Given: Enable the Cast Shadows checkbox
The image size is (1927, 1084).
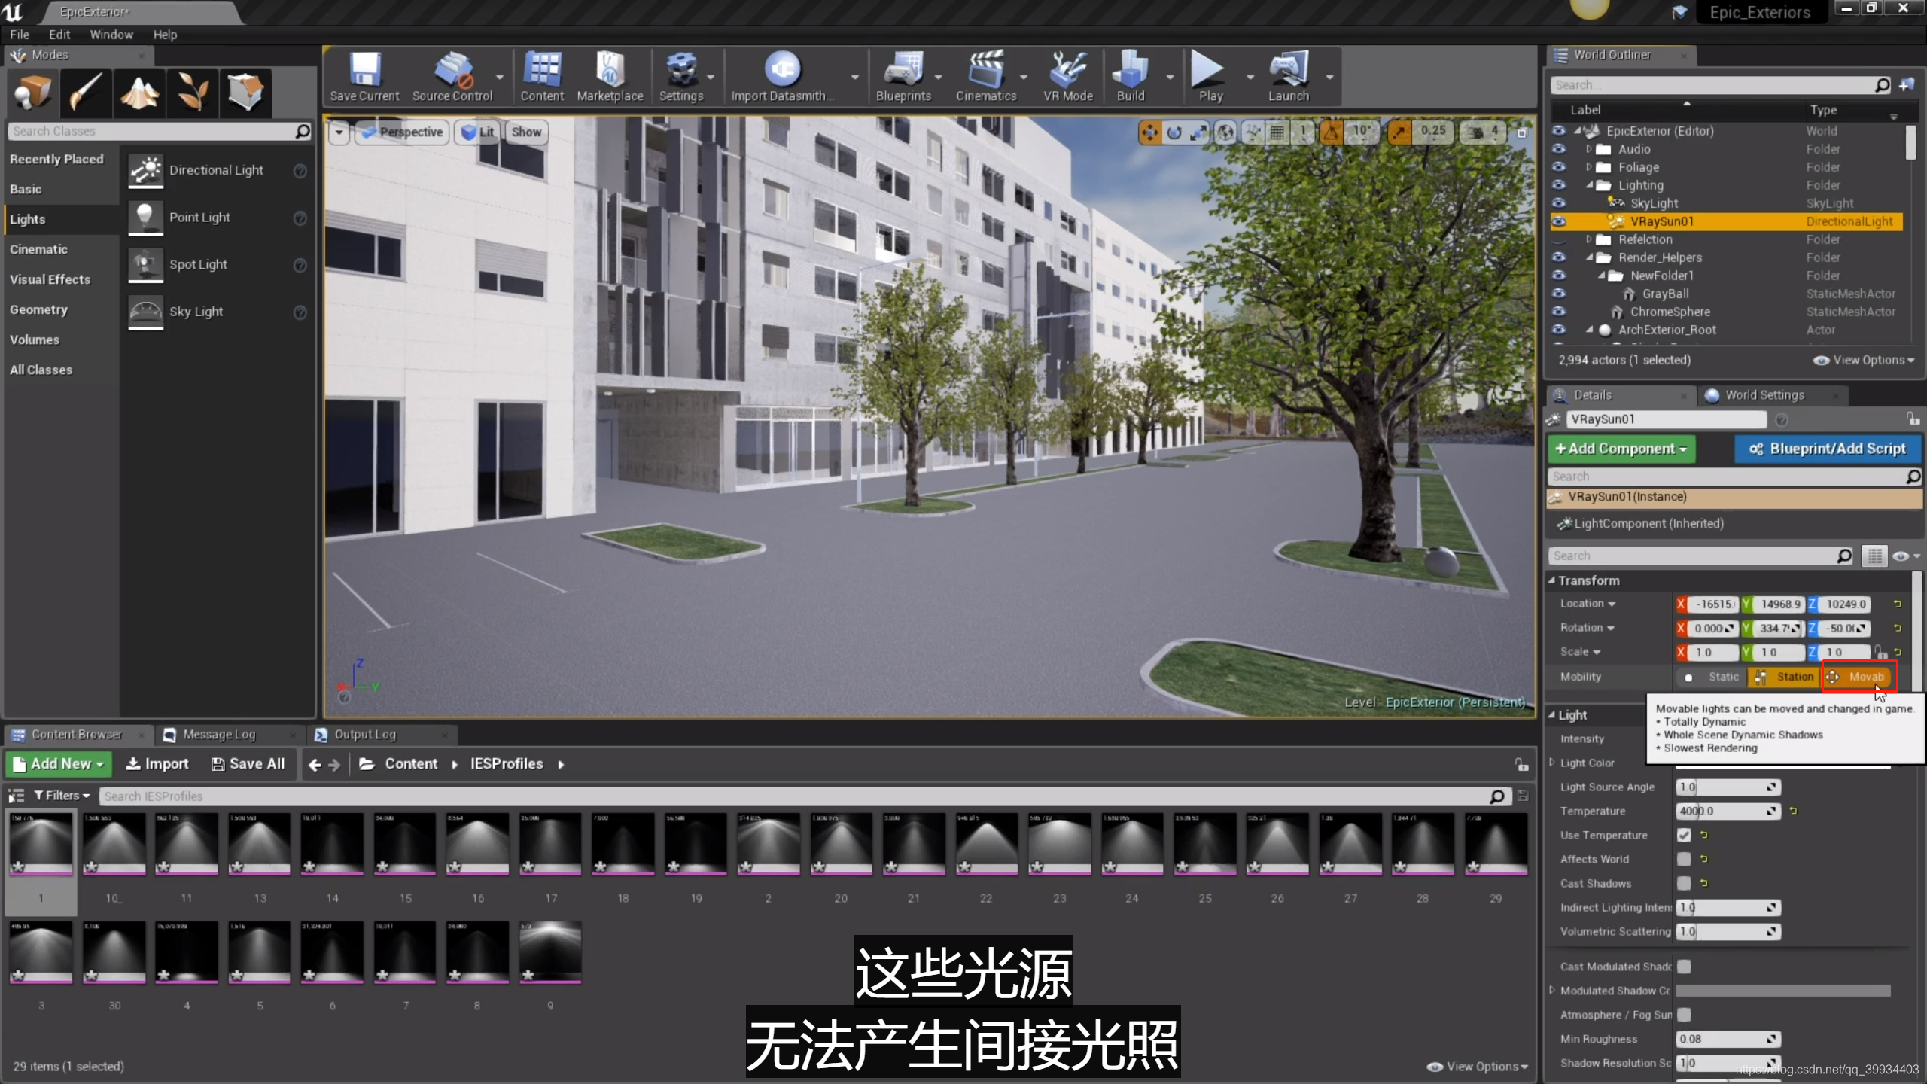Looking at the screenshot, I should (1684, 883).
